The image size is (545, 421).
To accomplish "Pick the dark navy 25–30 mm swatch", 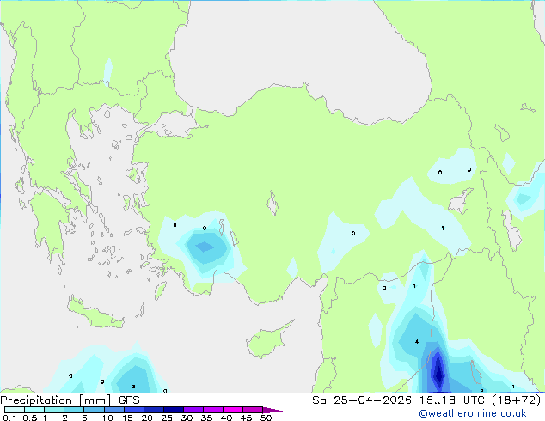I will 174,410.
